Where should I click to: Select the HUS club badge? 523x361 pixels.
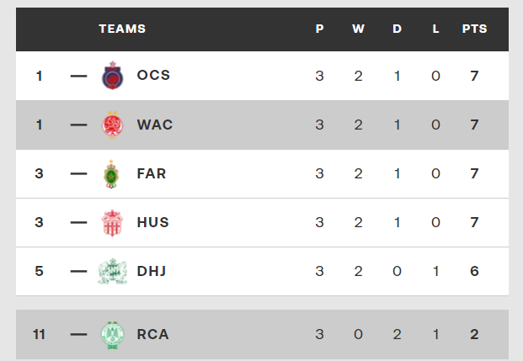[112, 223]
